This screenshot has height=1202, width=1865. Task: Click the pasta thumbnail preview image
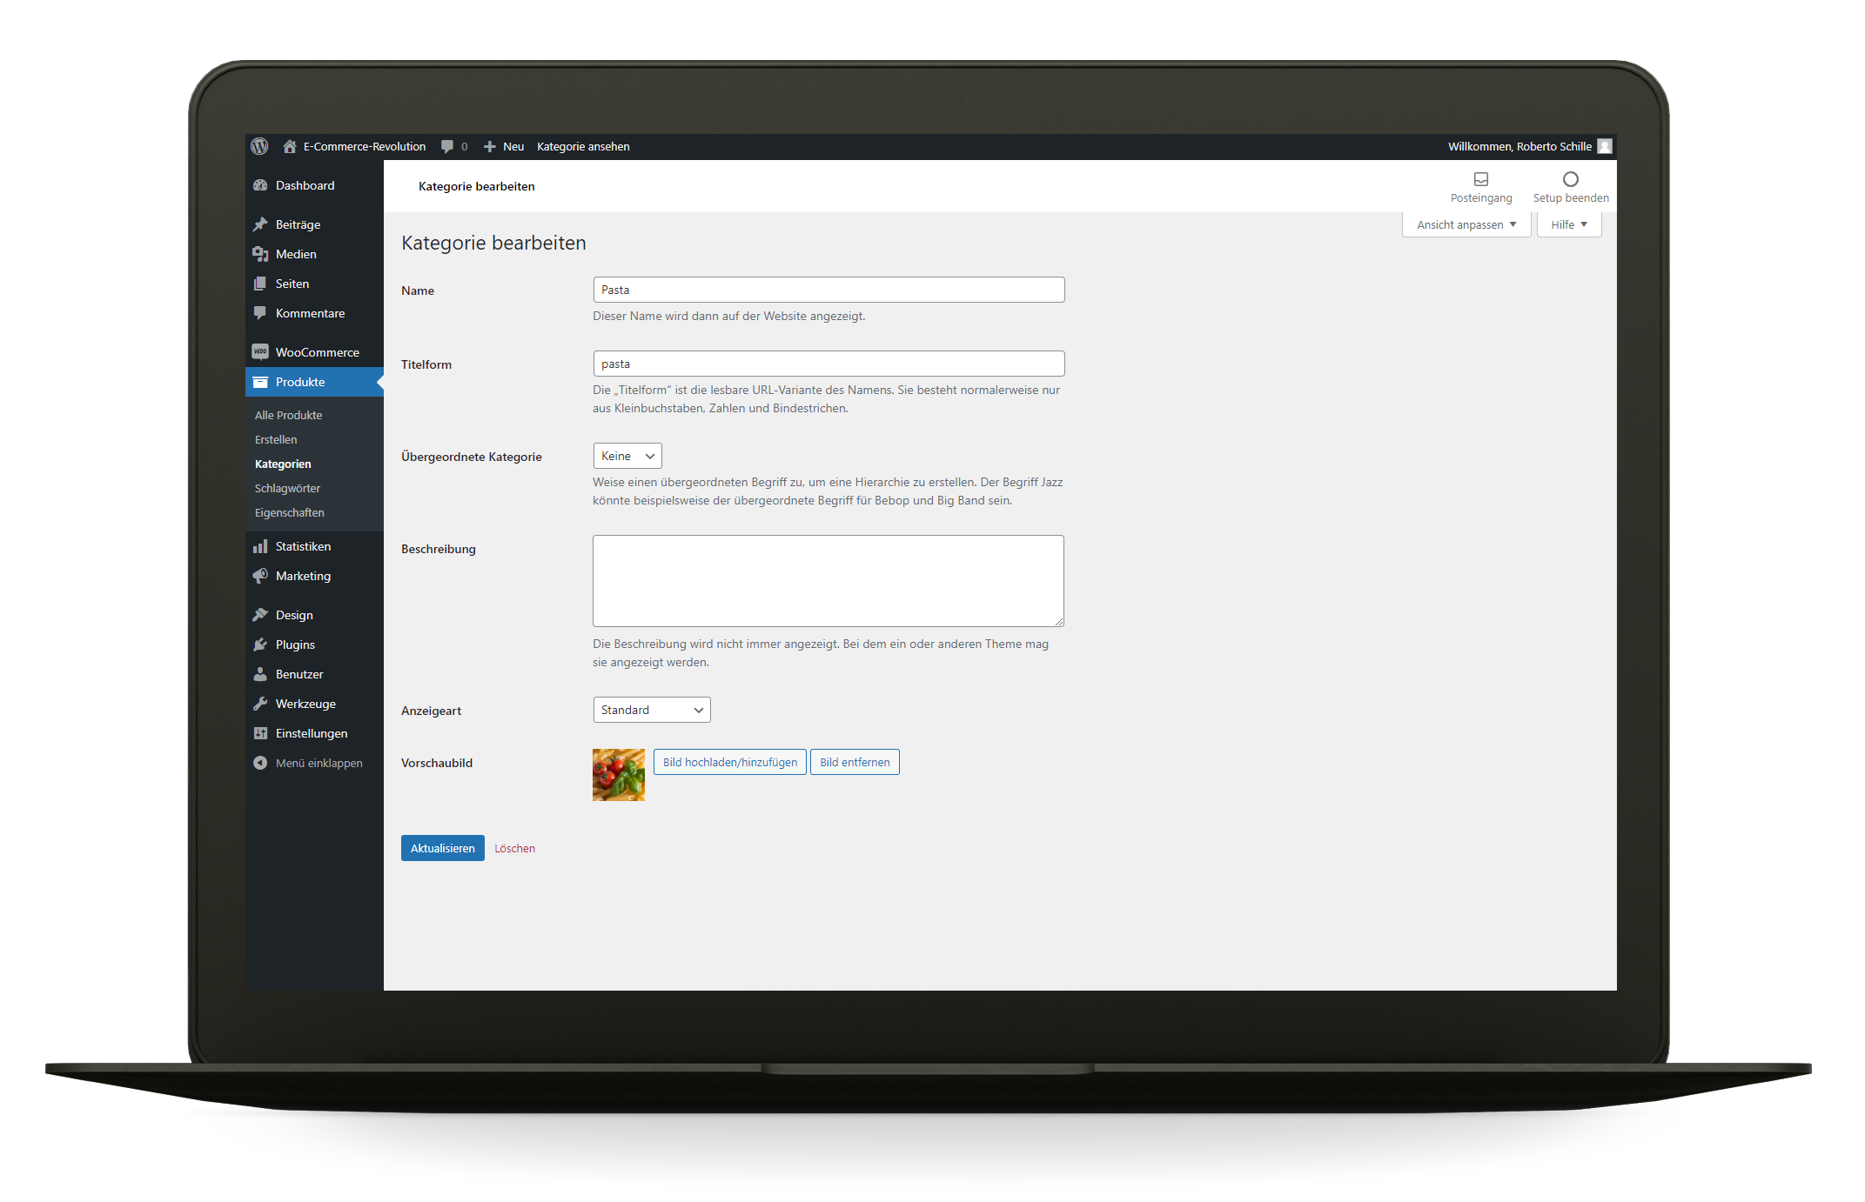click(619, 774)
